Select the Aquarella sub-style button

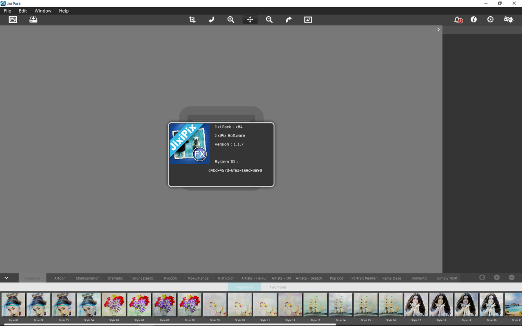tap(244, 287)
